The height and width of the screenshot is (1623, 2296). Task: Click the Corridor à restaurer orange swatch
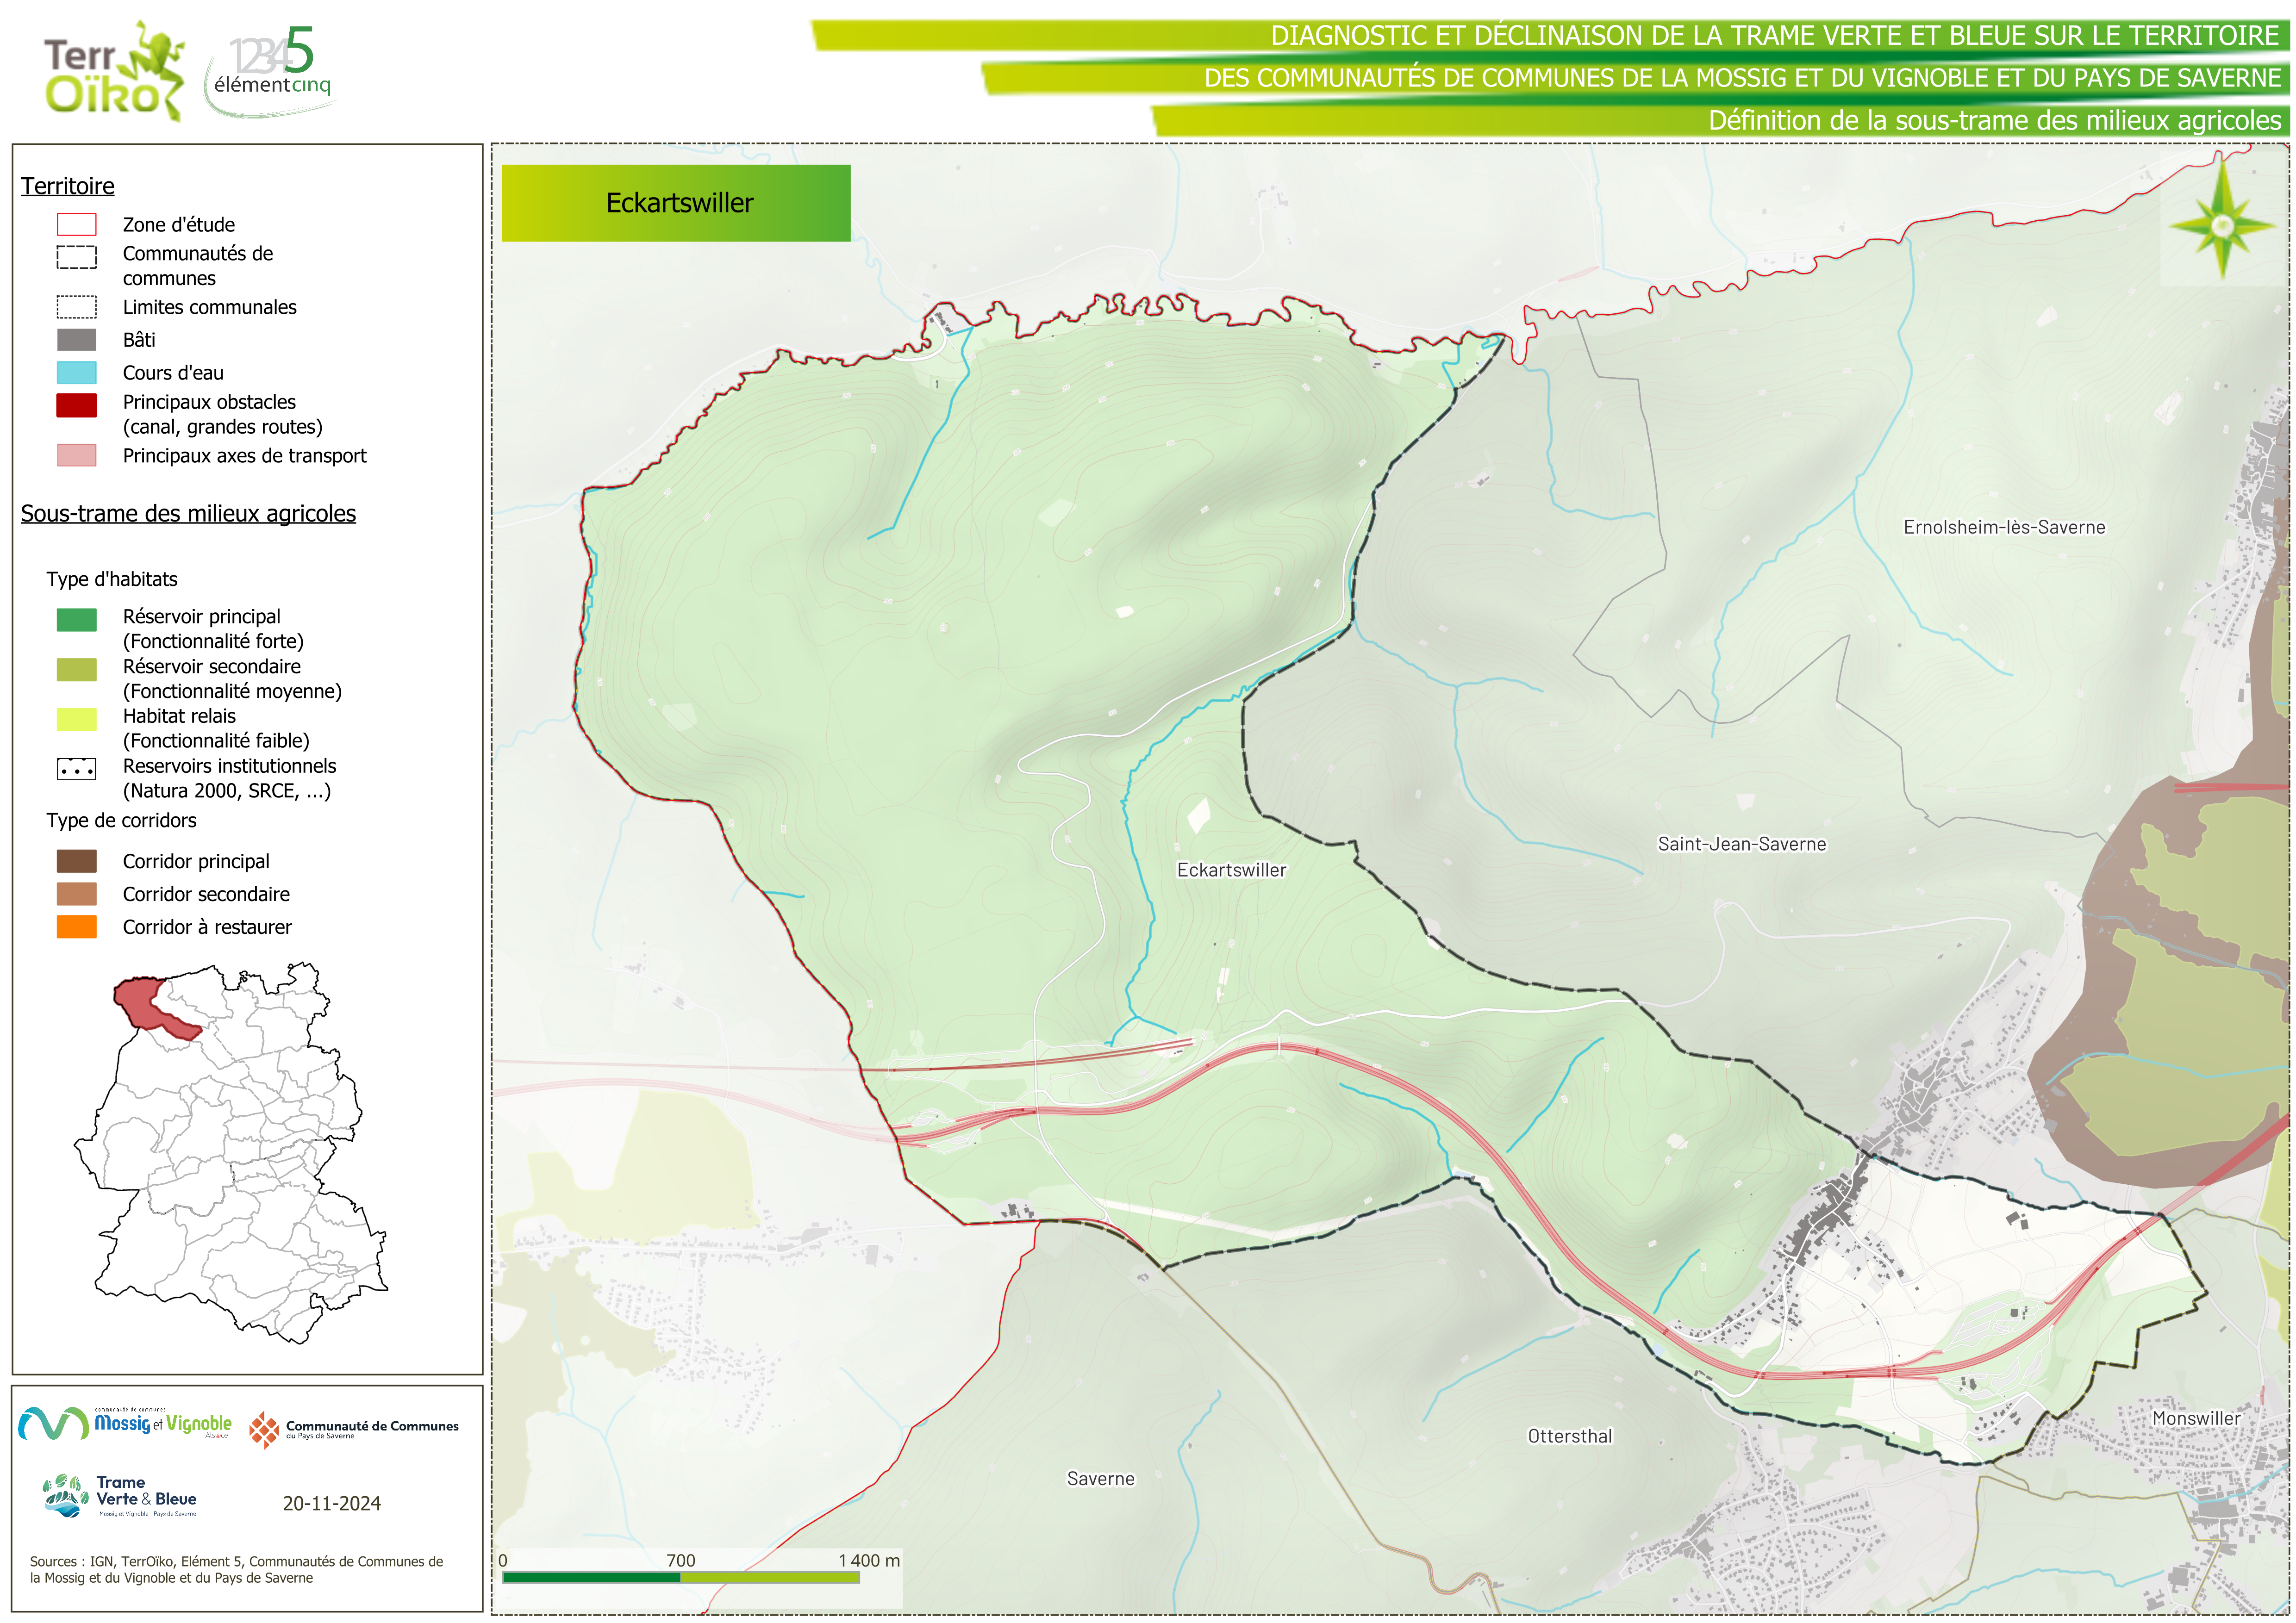pyautogui.click(x=76, y=927)
